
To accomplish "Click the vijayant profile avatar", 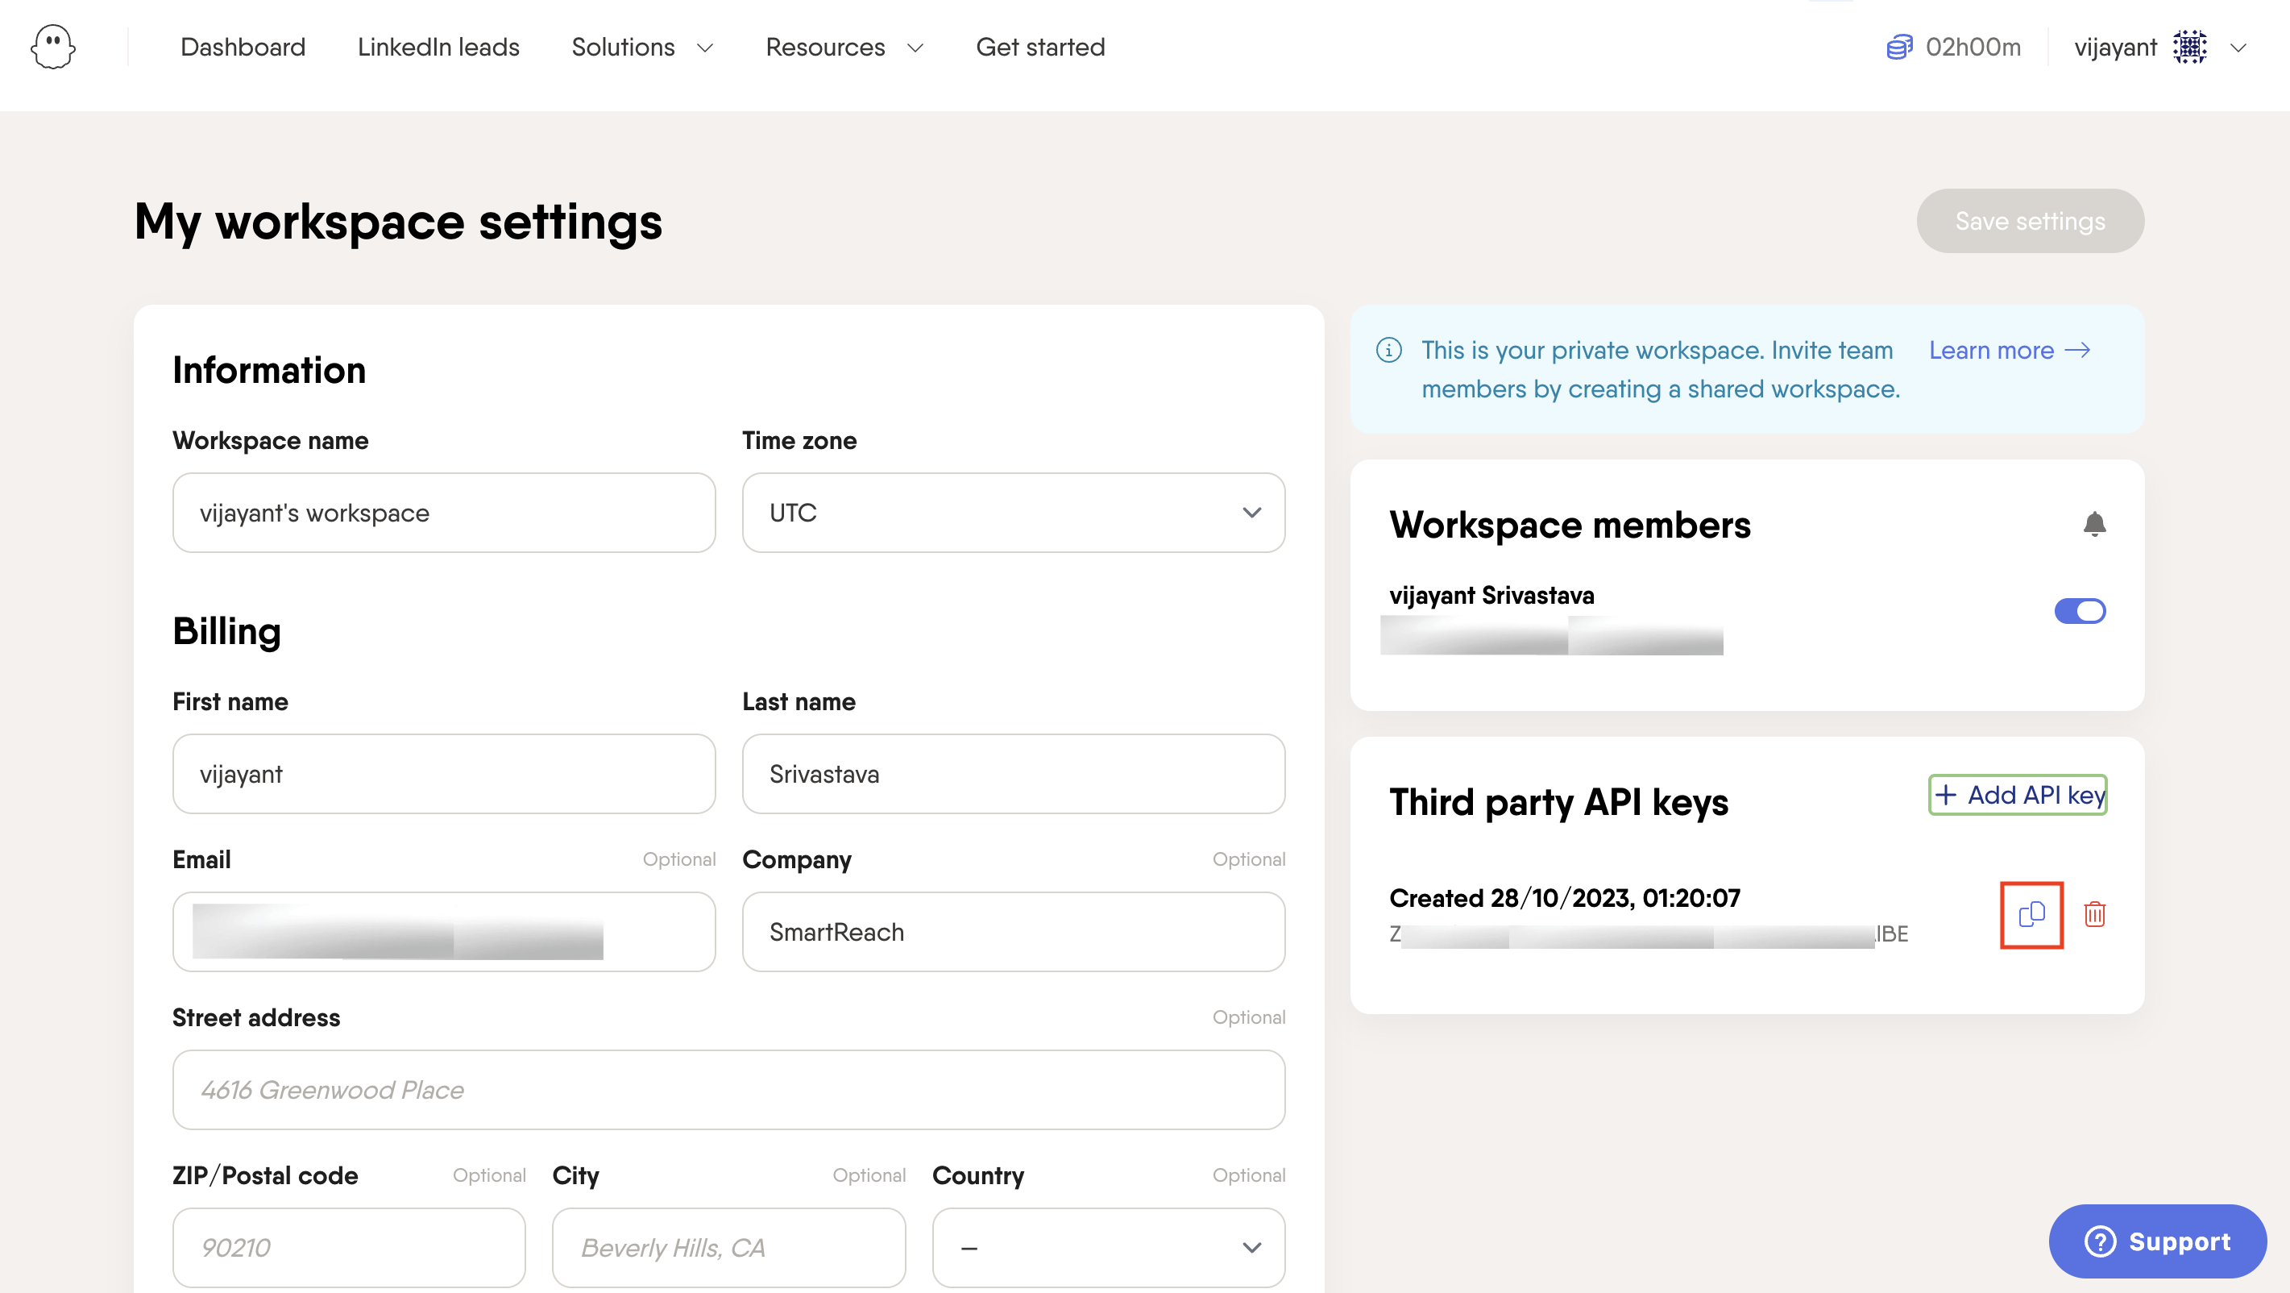I will (x=2189, y=47).
